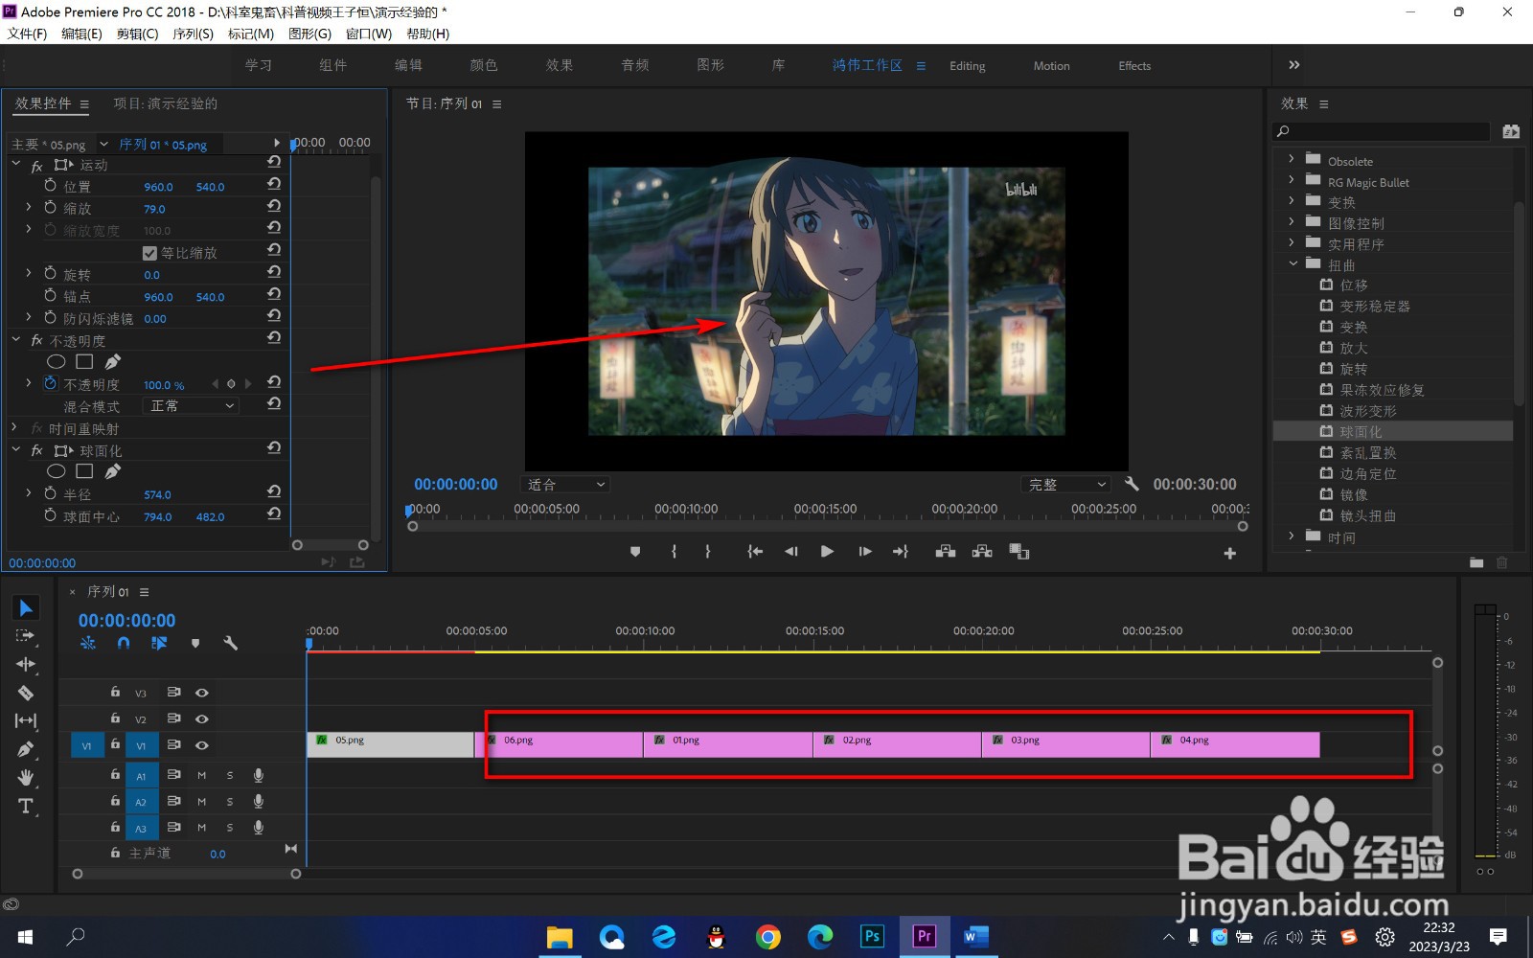This screenshot has width=1533, height=958.
Task: Select the Slip tool
Action: (26, 720)
